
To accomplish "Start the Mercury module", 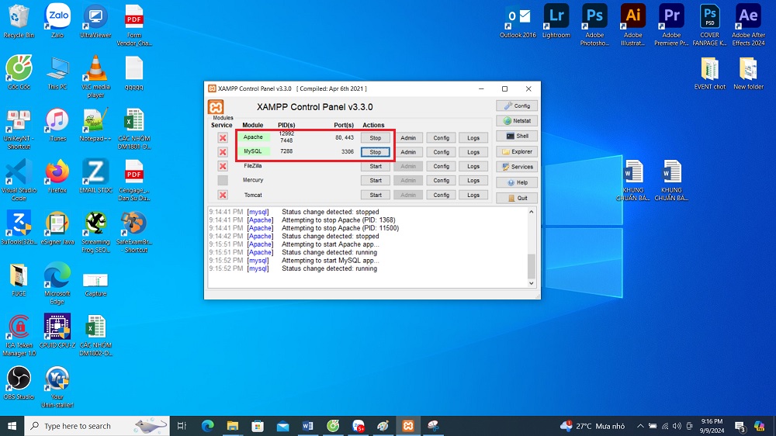I will 376,181.
